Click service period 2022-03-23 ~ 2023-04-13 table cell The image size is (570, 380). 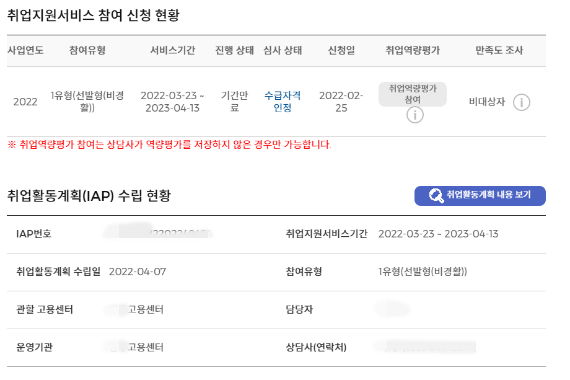pyautogui.click(x=173, y=102)
